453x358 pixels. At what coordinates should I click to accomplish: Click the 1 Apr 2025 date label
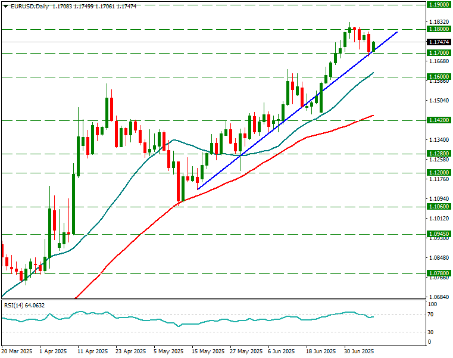(53, 351)
